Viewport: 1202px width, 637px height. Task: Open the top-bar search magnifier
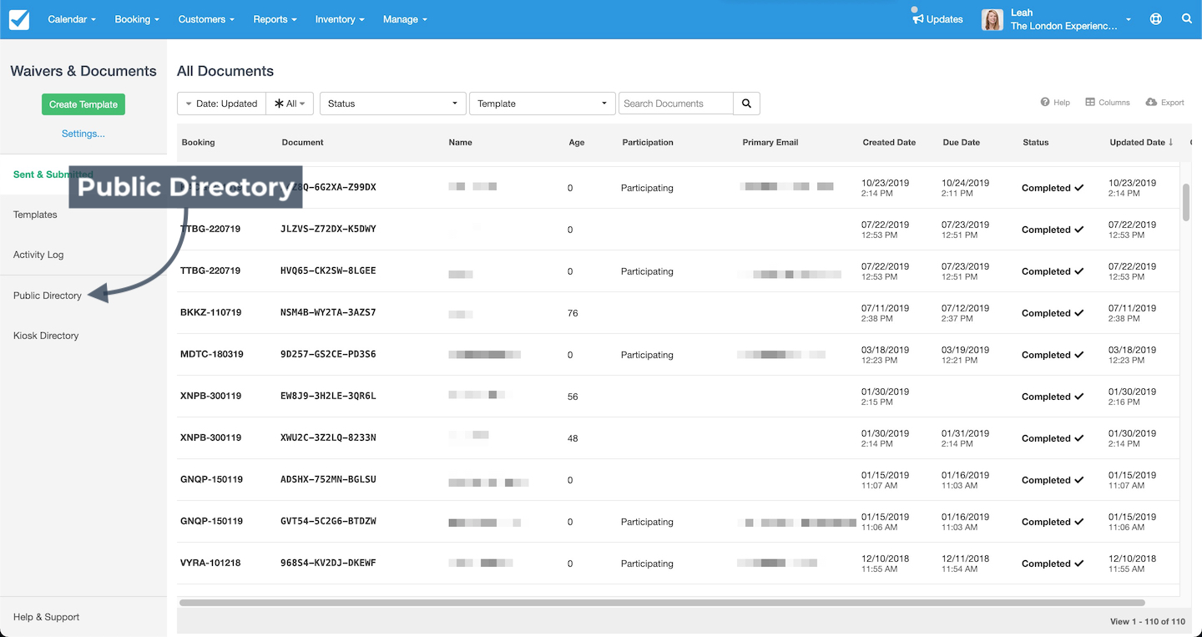pos(1187,19)
